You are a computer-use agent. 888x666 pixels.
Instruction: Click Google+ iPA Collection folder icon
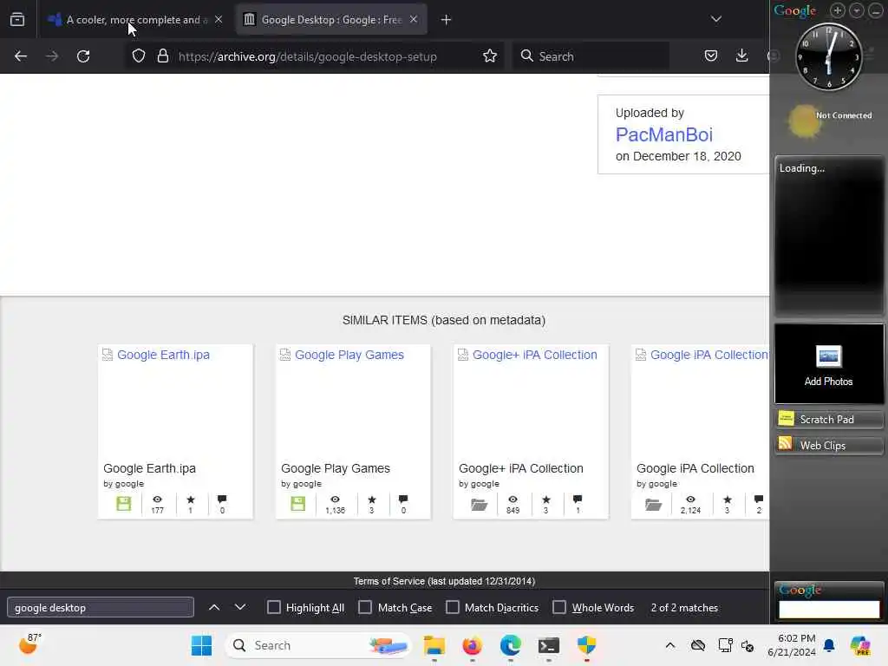(x=479, y=504)
